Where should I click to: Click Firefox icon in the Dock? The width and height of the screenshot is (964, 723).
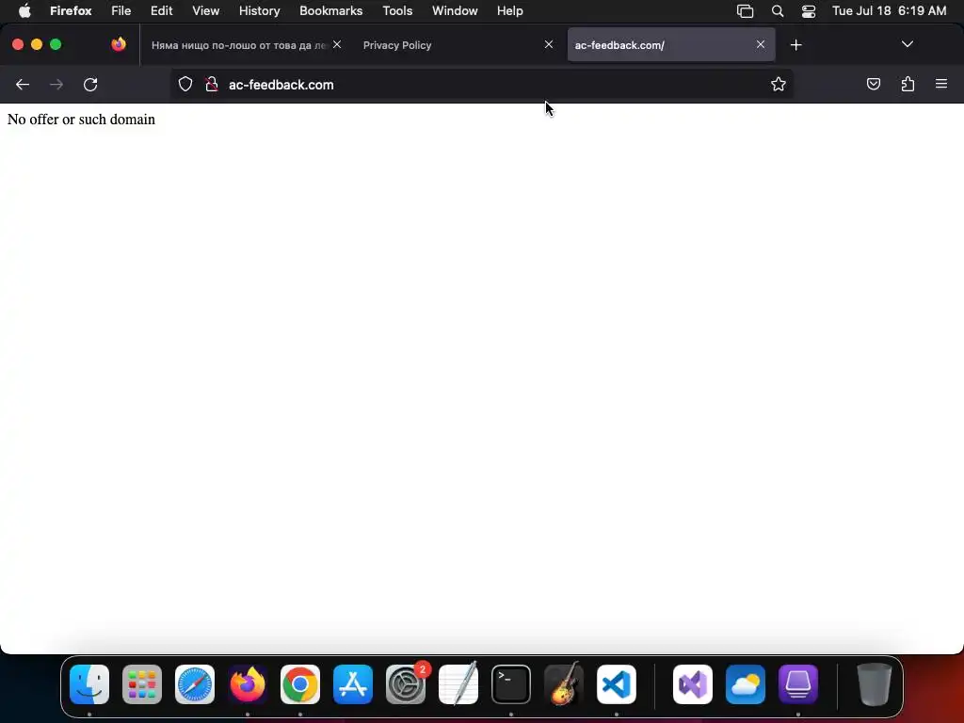(x=248, y=684)
